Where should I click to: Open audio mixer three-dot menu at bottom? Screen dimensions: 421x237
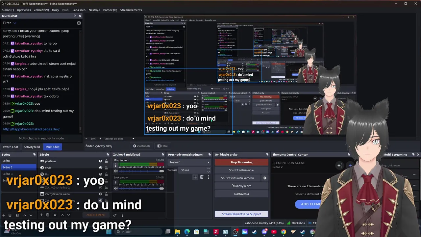coord(122,215)
